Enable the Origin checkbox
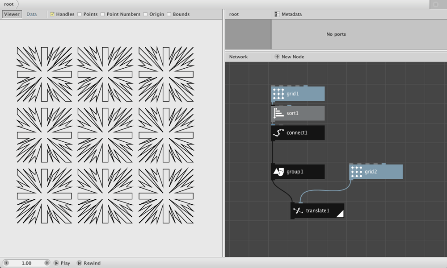This screenshot has height=268, width=447. click(x=145, y=14)
